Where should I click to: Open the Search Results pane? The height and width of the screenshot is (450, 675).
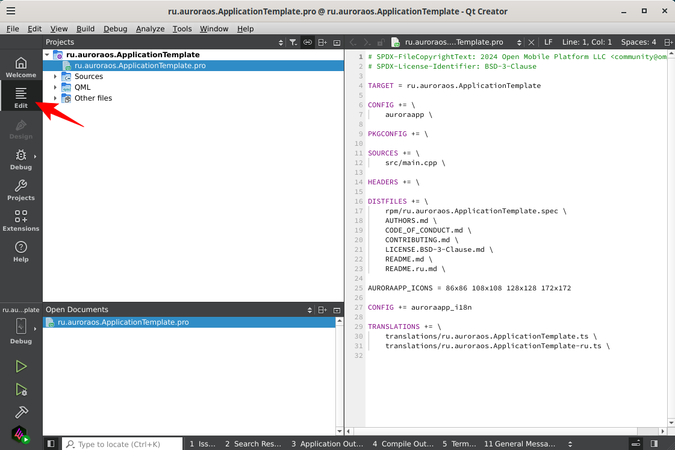point(253,444)
